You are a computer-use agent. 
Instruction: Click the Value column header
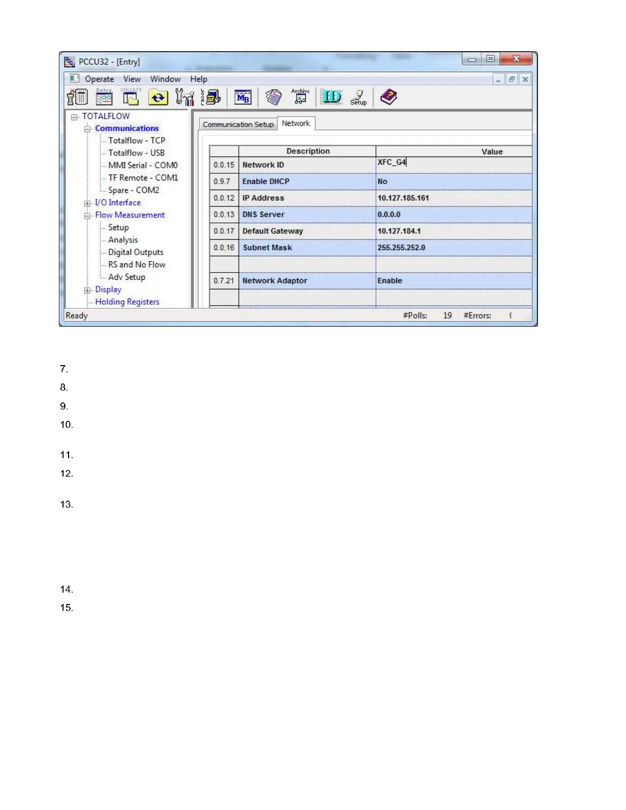tap(454, 151)
